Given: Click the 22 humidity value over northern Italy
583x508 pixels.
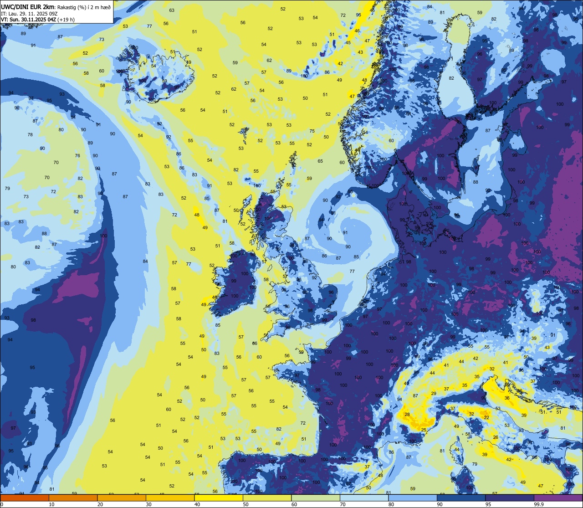Looking at the screenshot, I should (x=486, y=417).
